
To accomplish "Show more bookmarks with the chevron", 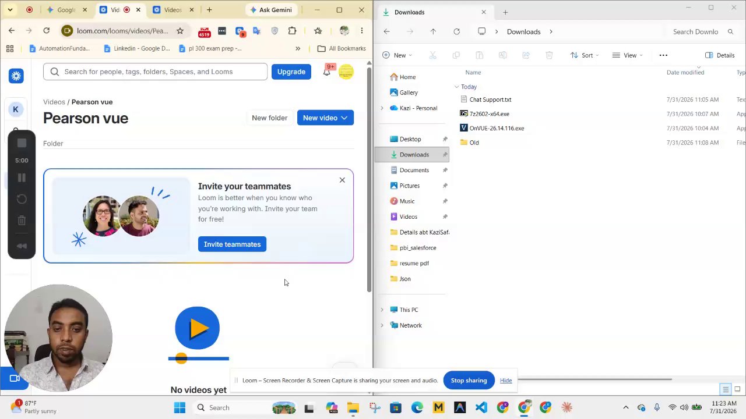I will coord(298,48).
